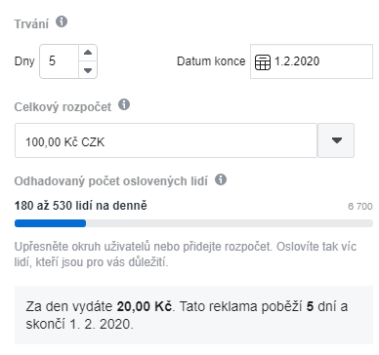379x355 pixels.
Task: Click the gray part of reach bar
Action: point(230,223)
